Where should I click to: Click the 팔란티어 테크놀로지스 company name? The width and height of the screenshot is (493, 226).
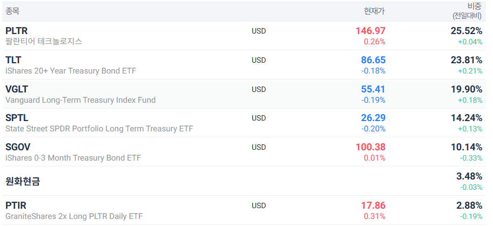[x=44, y=42]
